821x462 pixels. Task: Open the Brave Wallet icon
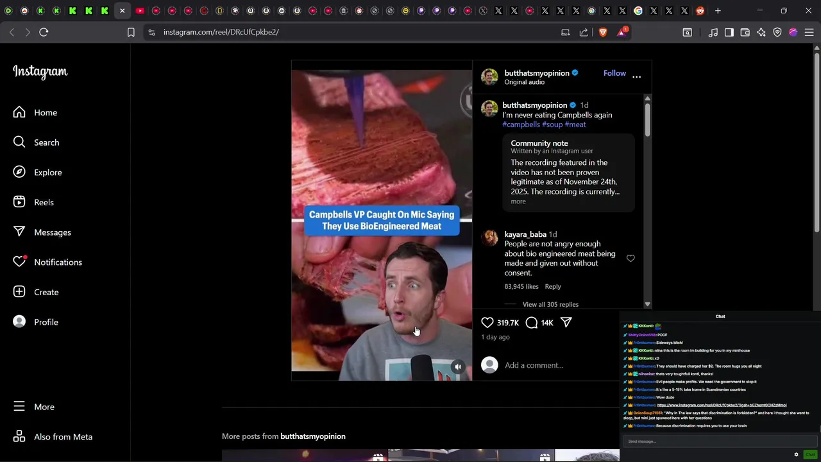click(x=745, y=32)
